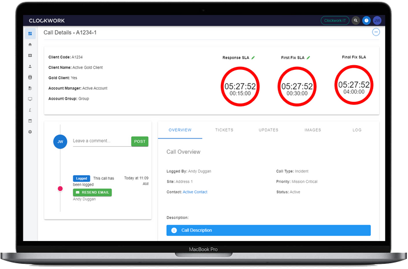This screenshot has width=408, height=269.
Task: Click the Gold Client: Yes text
Action: pyautogui.click(x=63, y=78)
